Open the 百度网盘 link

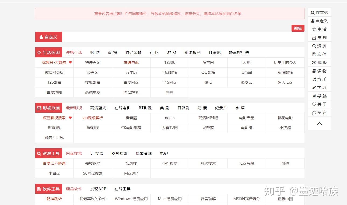click(131, 82)
